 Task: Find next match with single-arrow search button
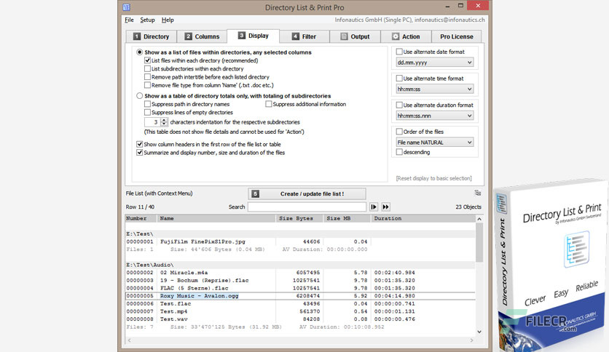[374, 207]
